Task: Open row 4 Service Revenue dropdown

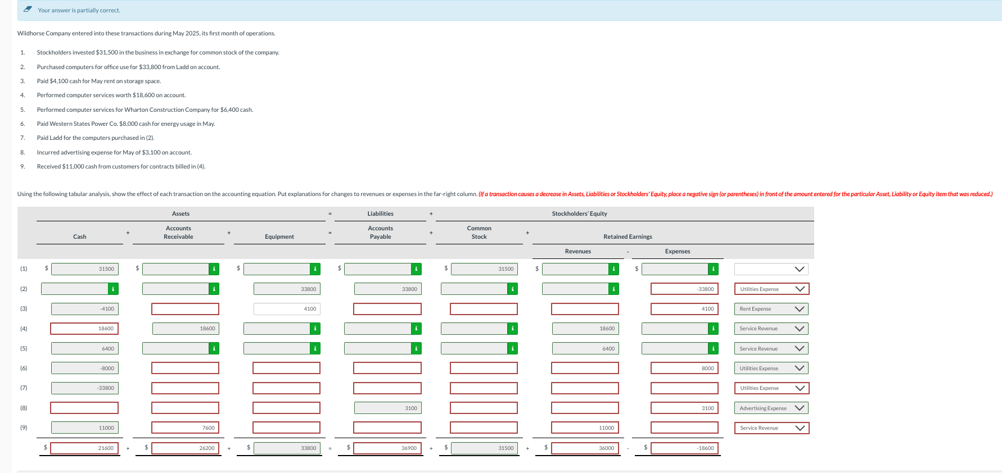Action: tap(771, 329)
